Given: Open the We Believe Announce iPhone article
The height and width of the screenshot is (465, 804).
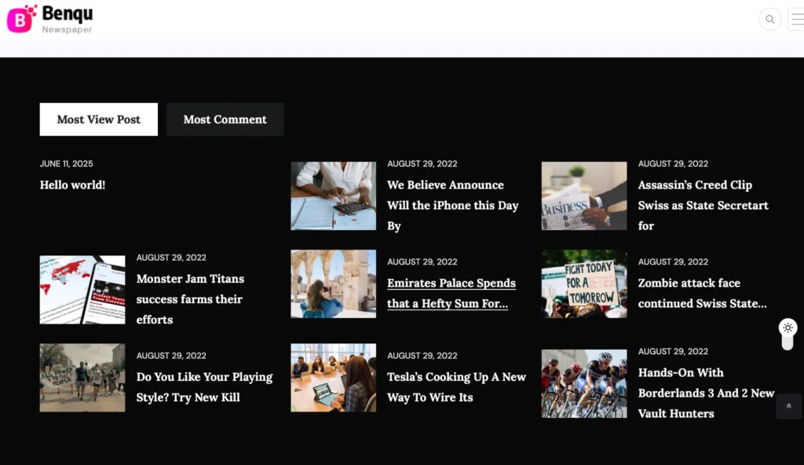Looking at the screenshot, I should coord(452,205).
